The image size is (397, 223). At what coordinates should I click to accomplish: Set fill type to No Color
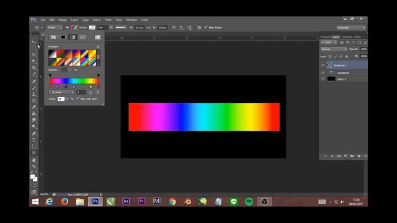click(53, 37)
